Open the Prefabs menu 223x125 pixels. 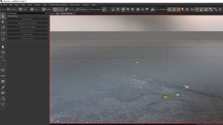click(37, 5)
